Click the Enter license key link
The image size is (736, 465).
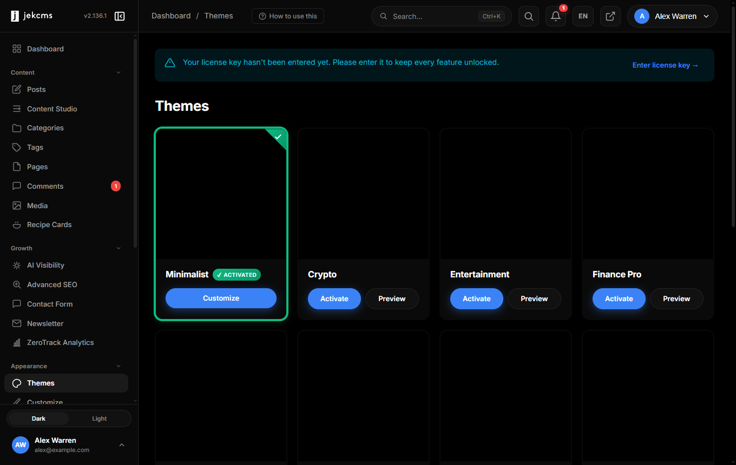(x=666, y=65)
